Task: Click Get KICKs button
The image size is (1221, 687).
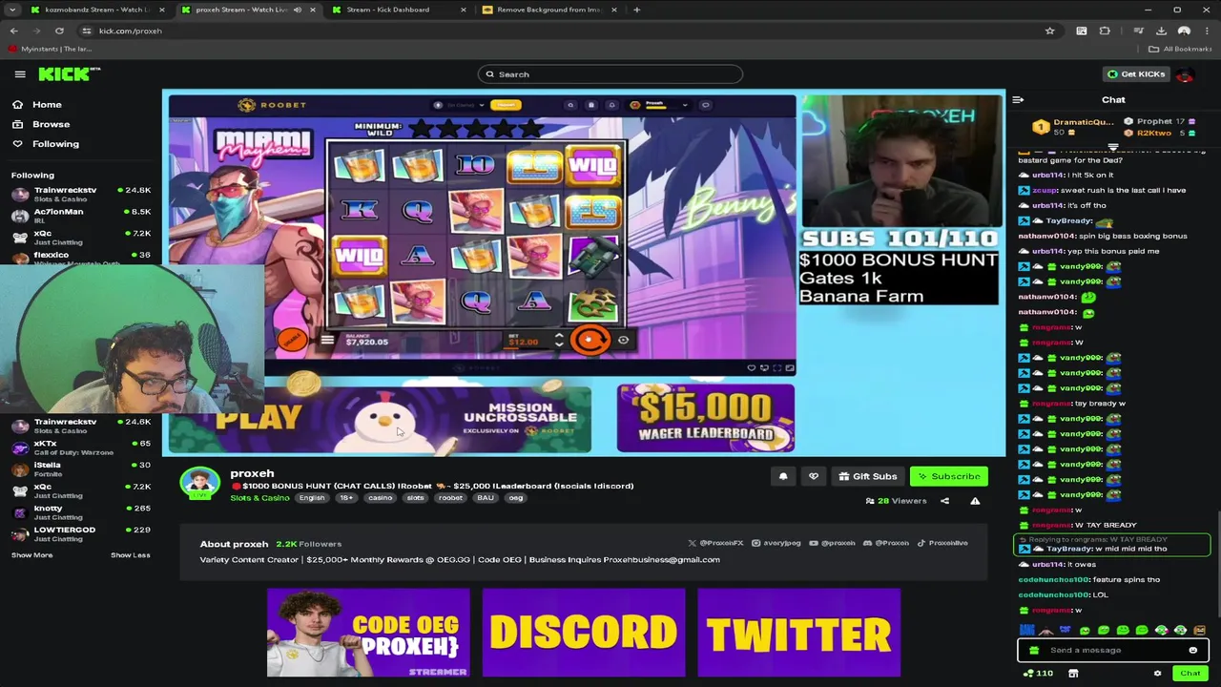Action: click(1135, 74)
